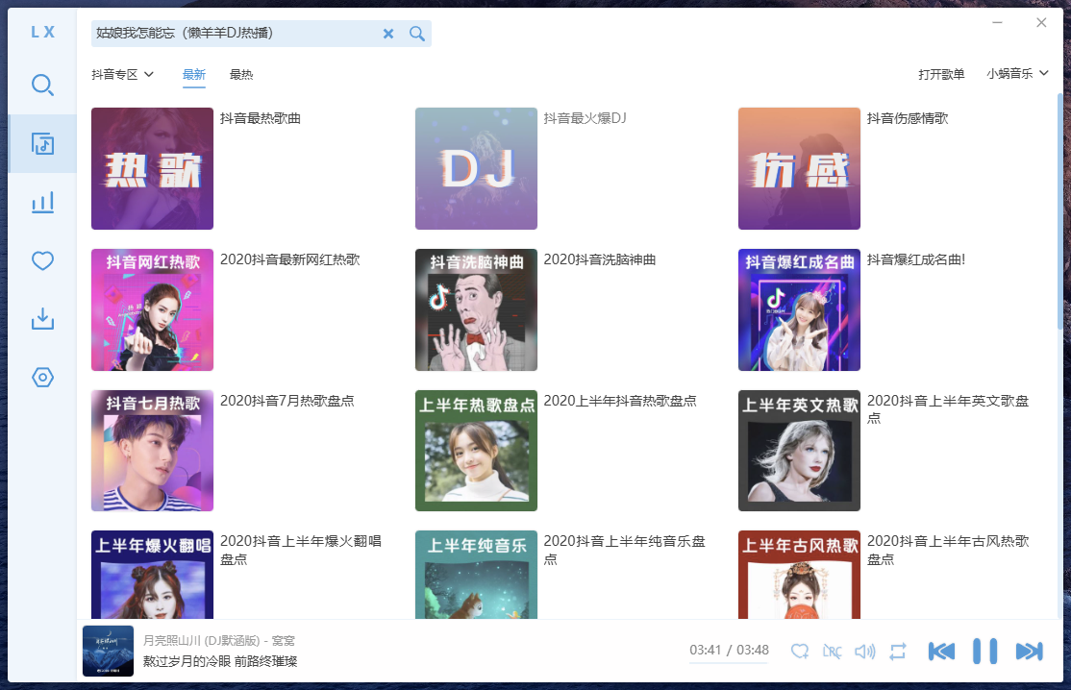
Task: Click the magnifier icon in search box
Action: click(x=416, y=34)
